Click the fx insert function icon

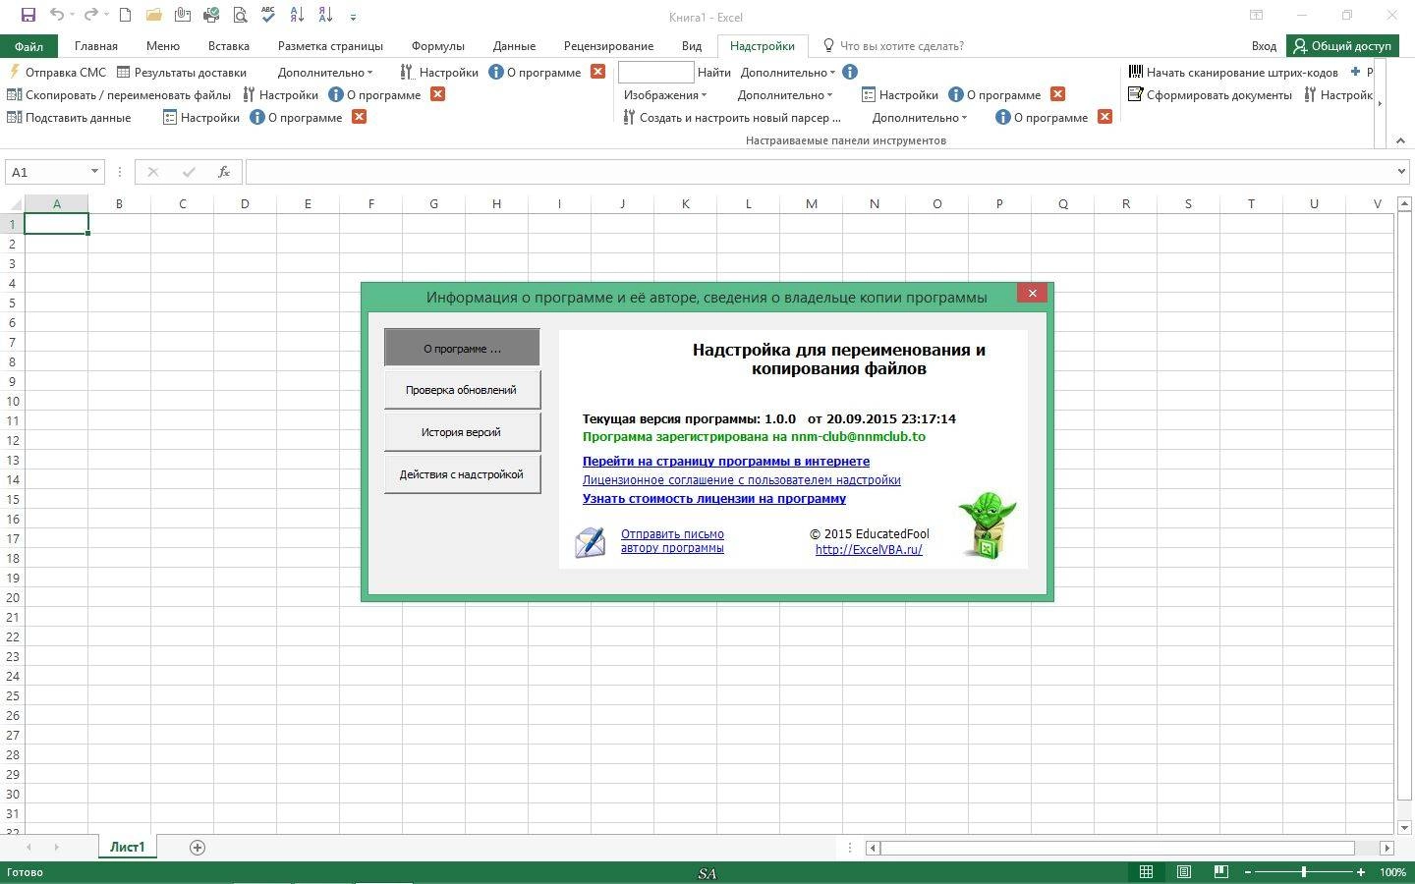(x=224, y=172)
